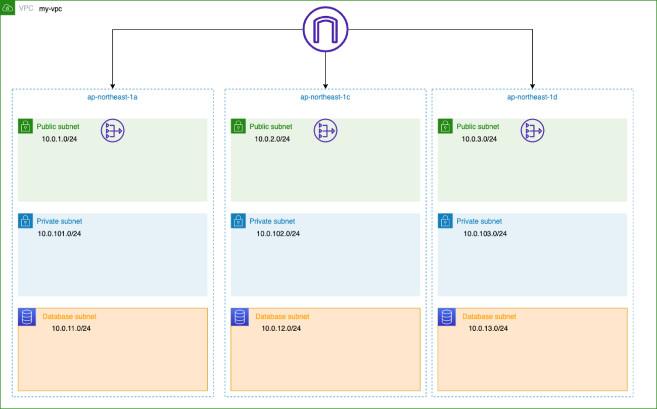Screen dimensions: 657x409
Task: Select the NAT gateway icon in 10.0.3.0/24 subnet
Action: (x=532, y=131)
